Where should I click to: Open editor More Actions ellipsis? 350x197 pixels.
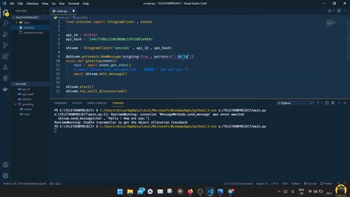345,11
